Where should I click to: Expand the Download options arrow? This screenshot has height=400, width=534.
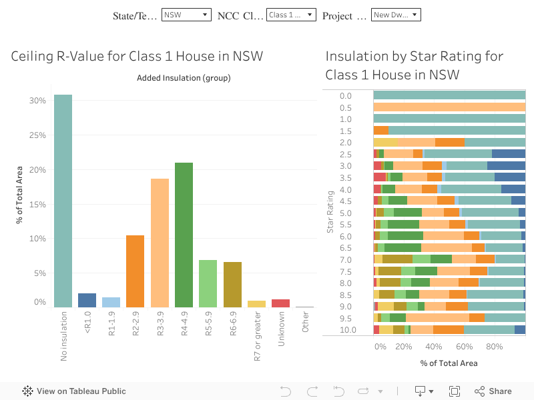coord(432,391)
